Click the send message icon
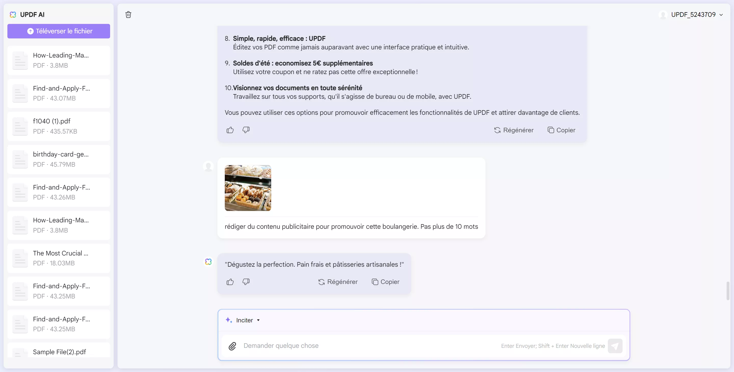734x372 pixels. pyautogui.click(x=615, y=346)
